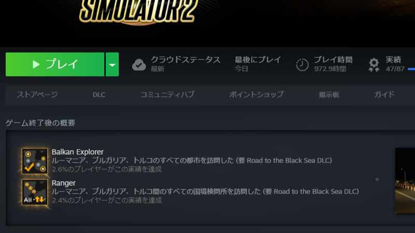Open the 掲示板 tab
Screen dimensions: 415x233
[329, 95]
